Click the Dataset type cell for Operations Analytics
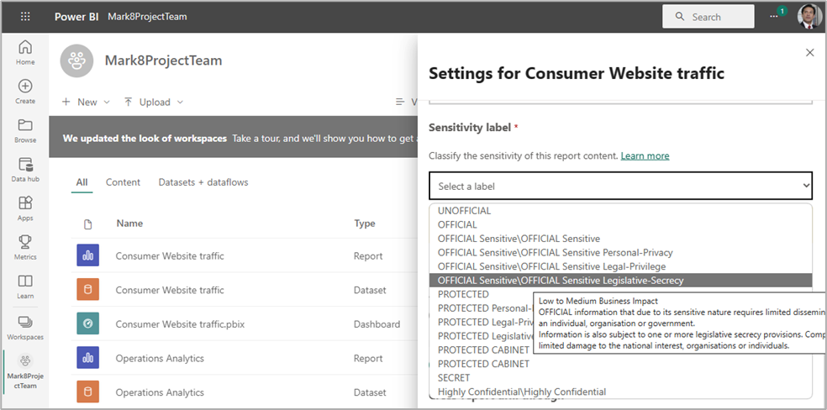 click(370, 392)
